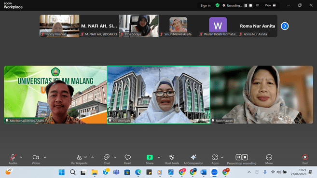Viewport: 317px width, 178px height.
Task: Expand the share options arrow
Action: [159, 157]
